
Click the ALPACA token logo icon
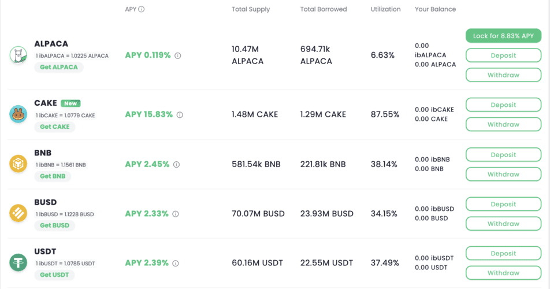pyautogui.click(x=18, y=55)
